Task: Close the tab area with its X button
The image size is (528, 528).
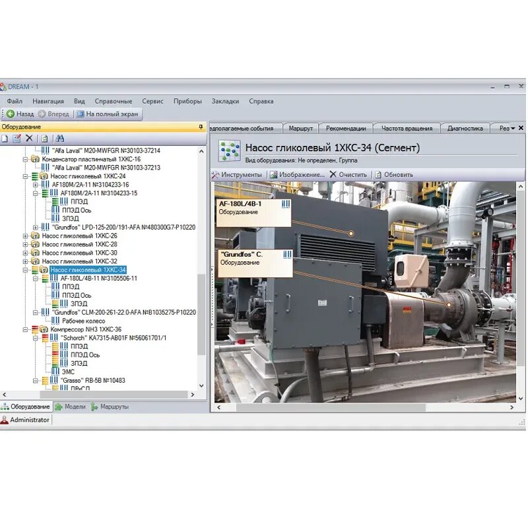Action: [x=521, y=128]
